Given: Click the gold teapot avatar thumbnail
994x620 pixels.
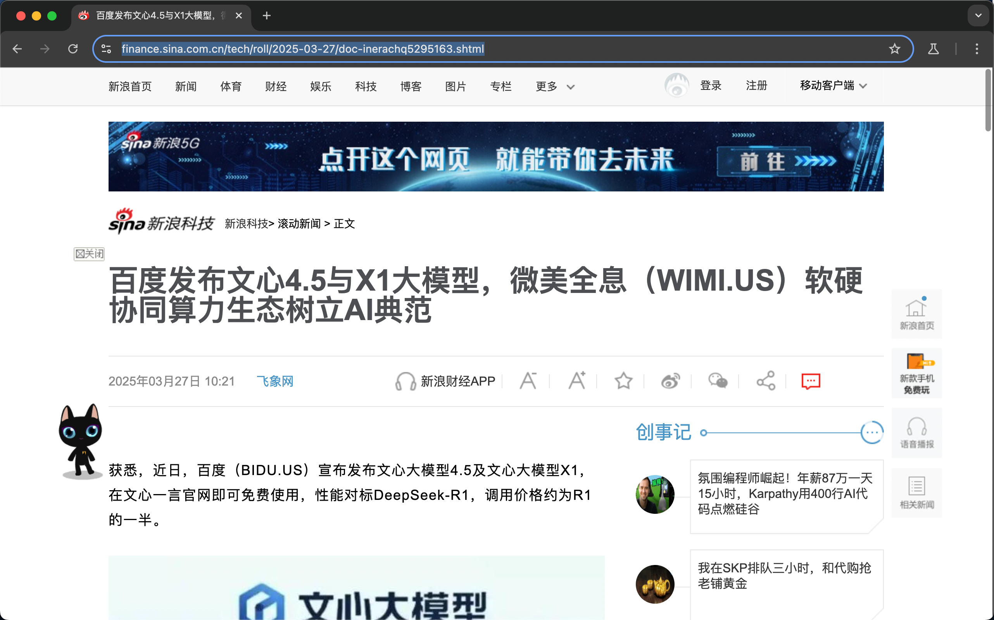Looking at the screenshot, I should pyautogui.click(x=655, y=584).
